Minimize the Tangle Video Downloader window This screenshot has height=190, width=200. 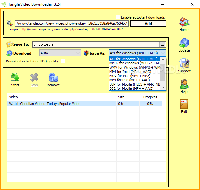[163, 4]
